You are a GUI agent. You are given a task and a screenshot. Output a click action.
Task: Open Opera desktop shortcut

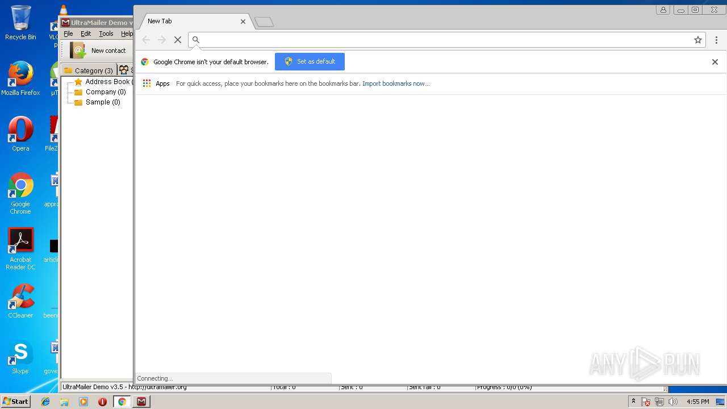[20, 134]
